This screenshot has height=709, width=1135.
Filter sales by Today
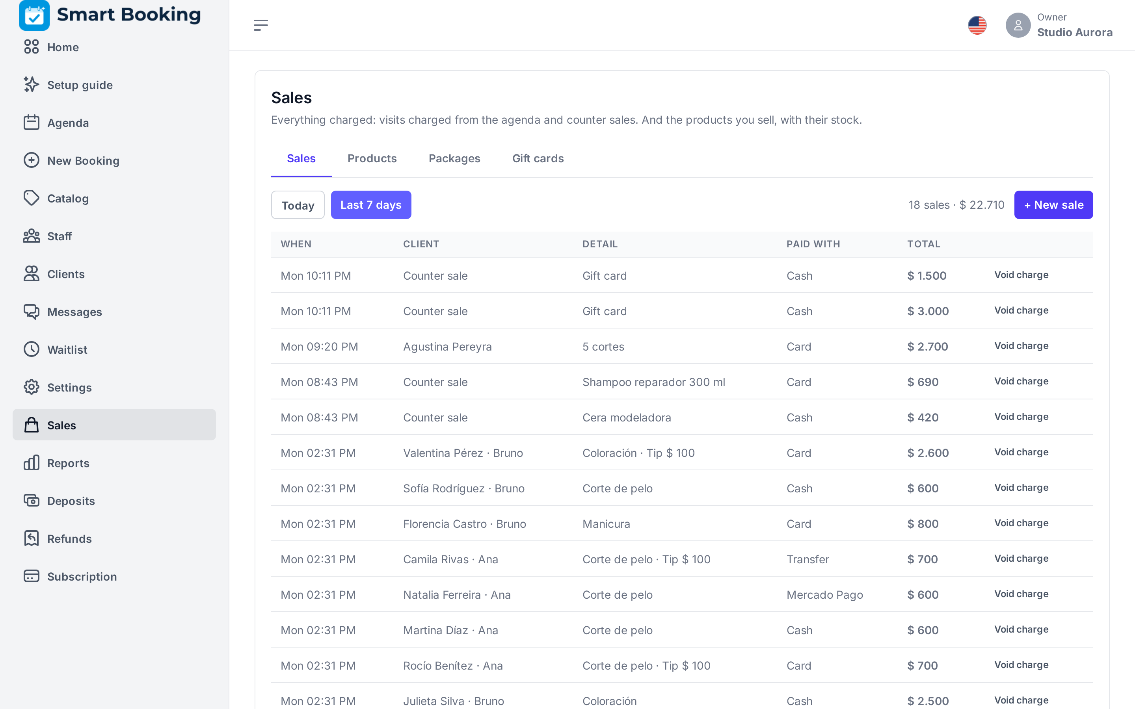298,205
